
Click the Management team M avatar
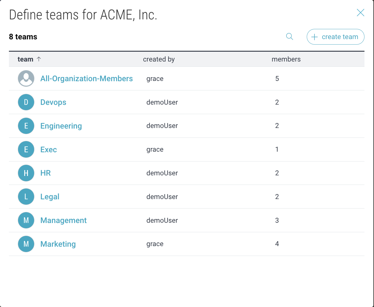26,220
